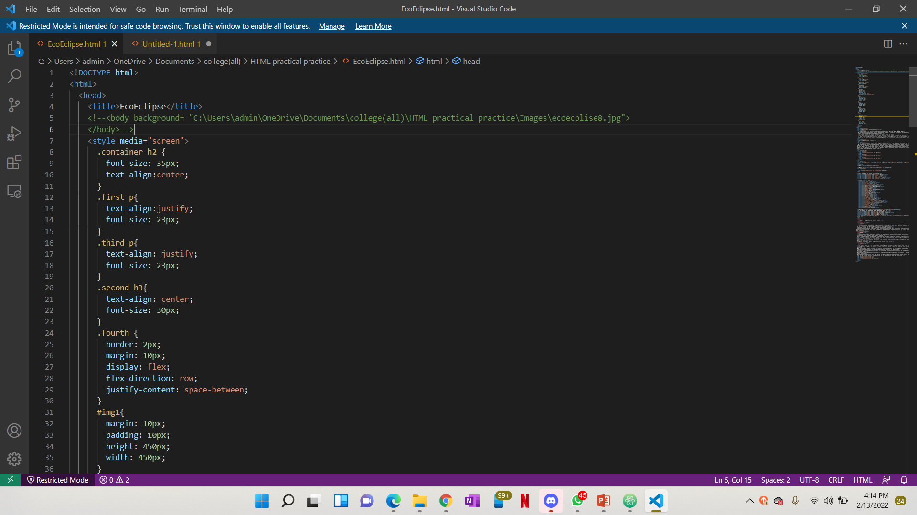
Task: Open the notifications bell in the status bar
Action: (x=904, y=480)
